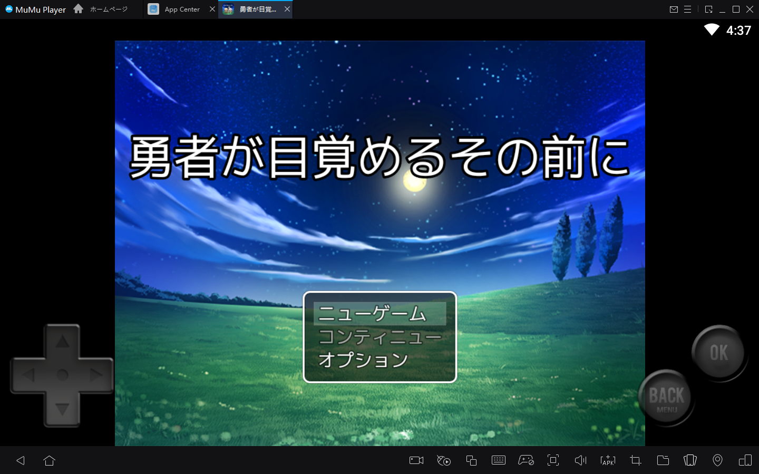
Task: Open the virtual location pin icon
Action: pos(717,460)
